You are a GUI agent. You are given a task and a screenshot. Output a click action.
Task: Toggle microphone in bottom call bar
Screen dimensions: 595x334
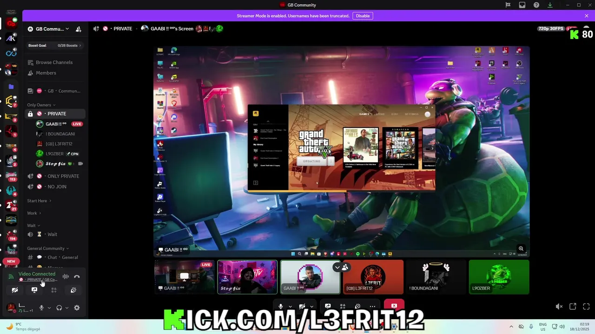pyautogui.click(x=281, y=306)
